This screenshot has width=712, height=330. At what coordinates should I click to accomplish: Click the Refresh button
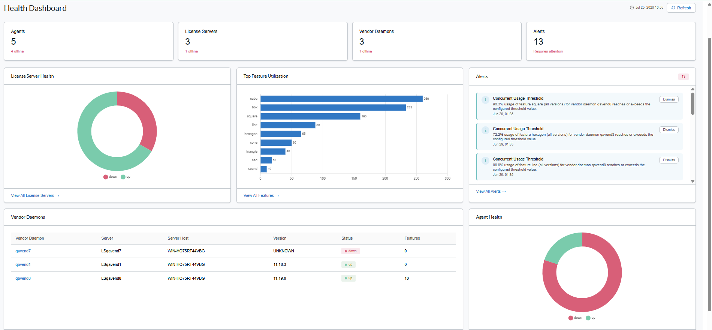click(681, 8)
